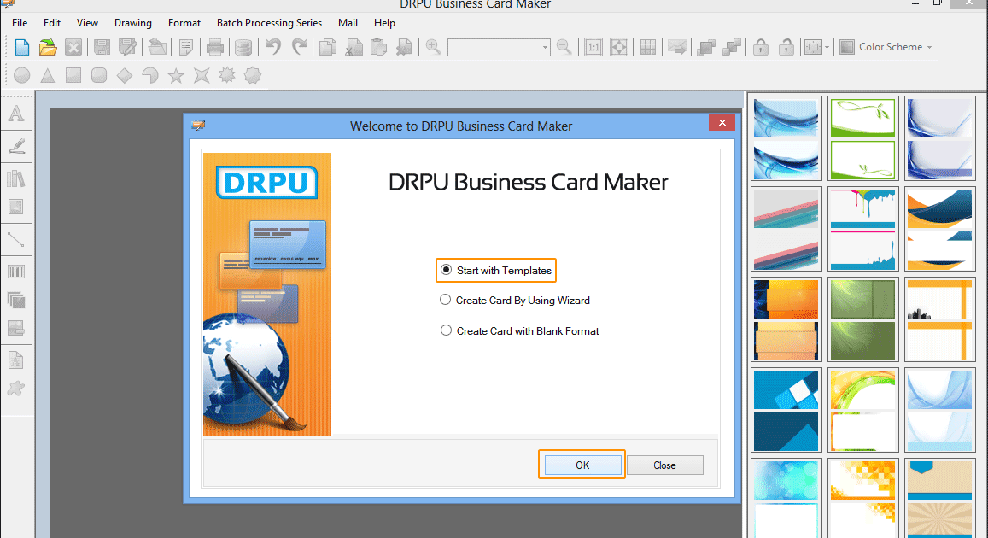Open the Help menu
988x538 pixels.
(x=384, y=23)
